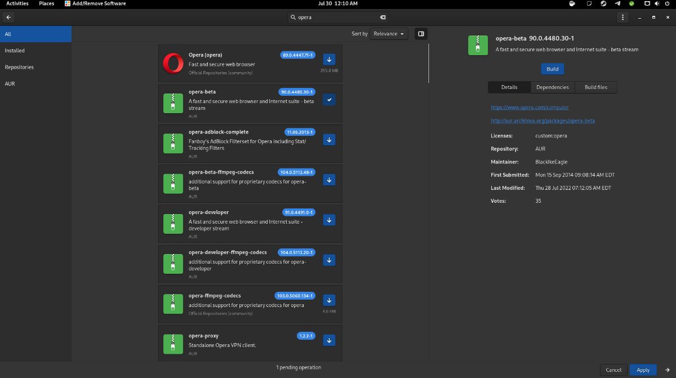Viewport: 676px width, 378px height.
Task: Open the three-dot main menu
Action: 622,17
